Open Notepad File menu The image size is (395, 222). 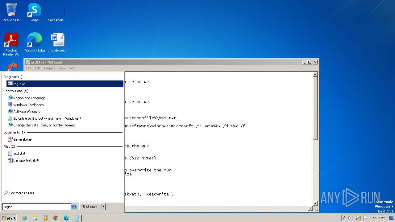[x=29, y=68]
